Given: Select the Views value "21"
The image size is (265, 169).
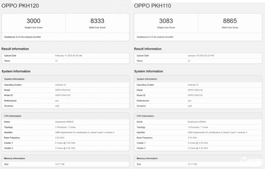Looking at the screenshot, I should click(189, 61).
